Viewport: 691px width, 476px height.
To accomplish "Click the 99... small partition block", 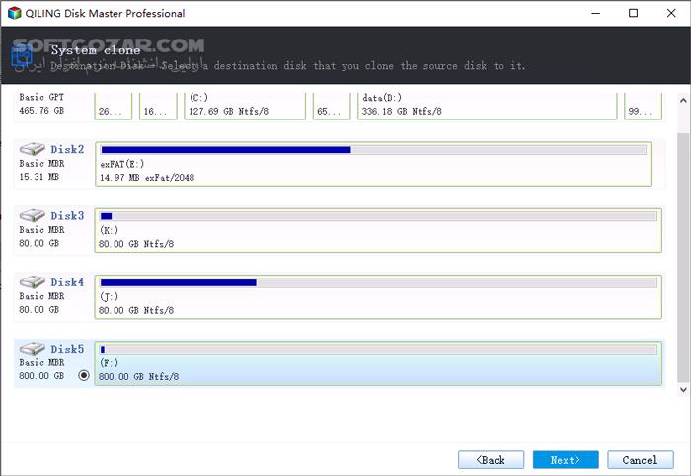I will point(643,106).
